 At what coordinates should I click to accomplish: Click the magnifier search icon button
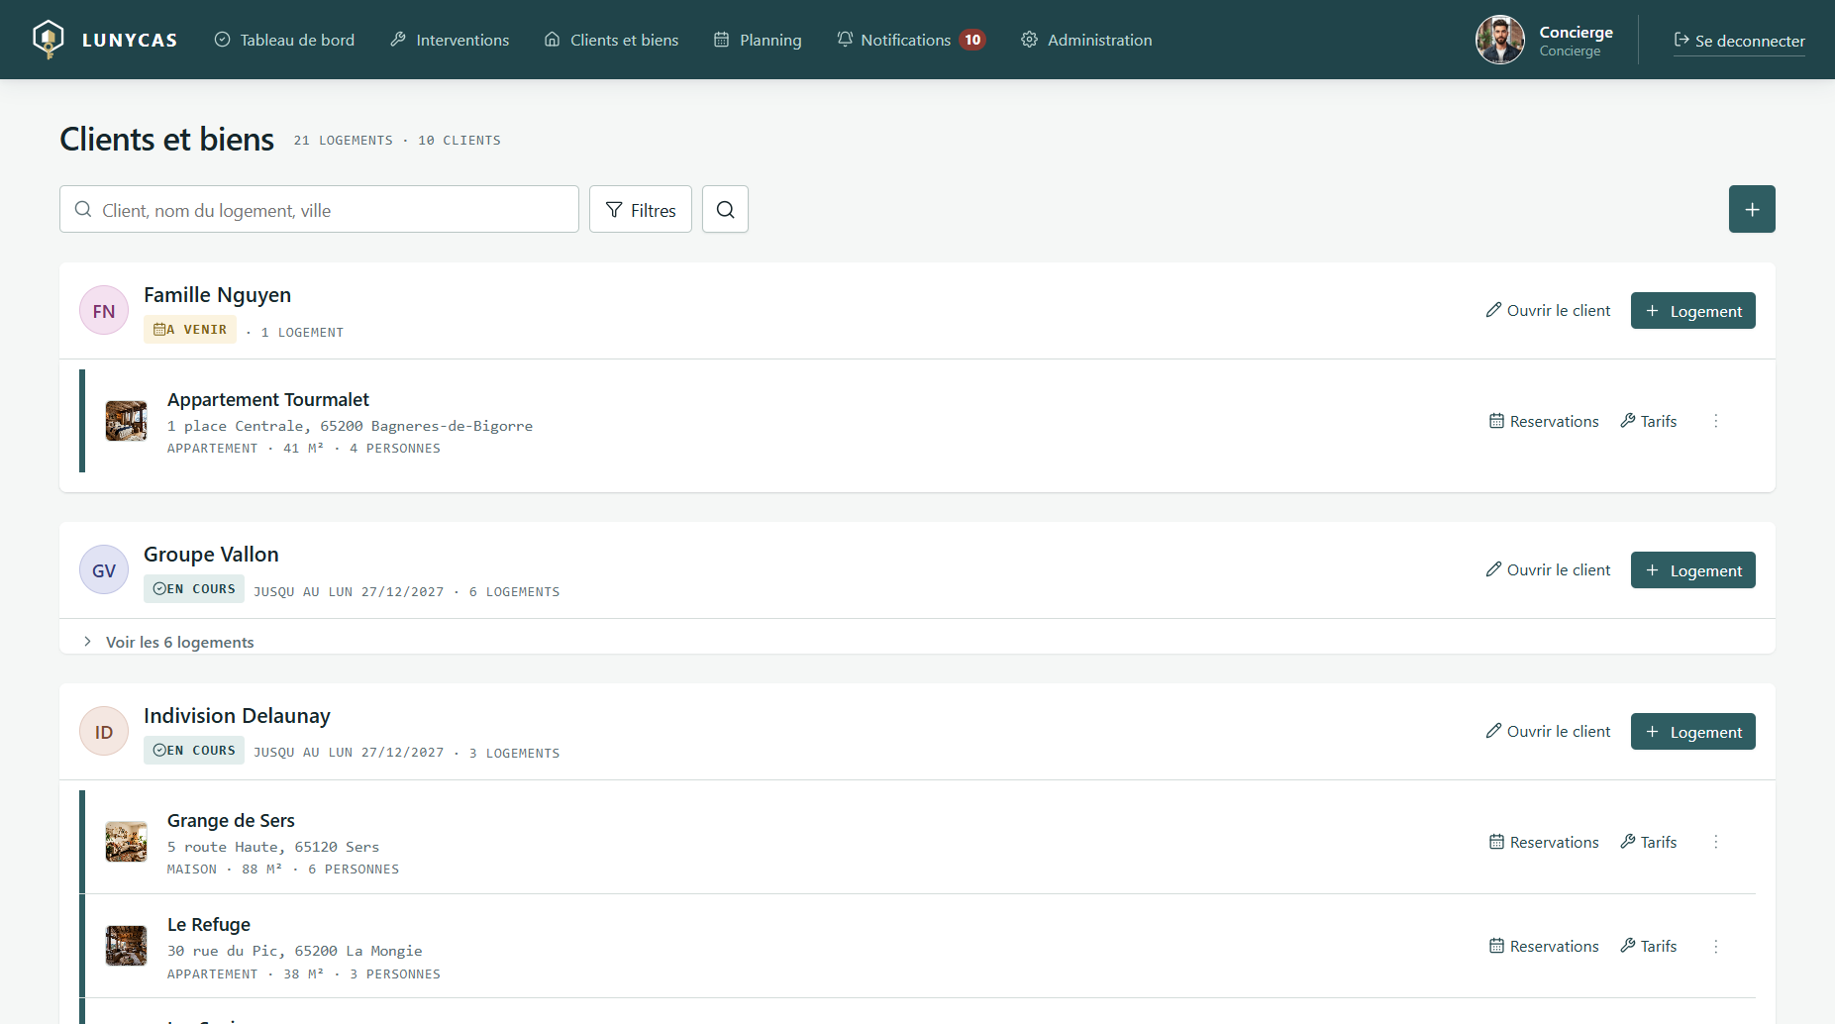point(725,209)
